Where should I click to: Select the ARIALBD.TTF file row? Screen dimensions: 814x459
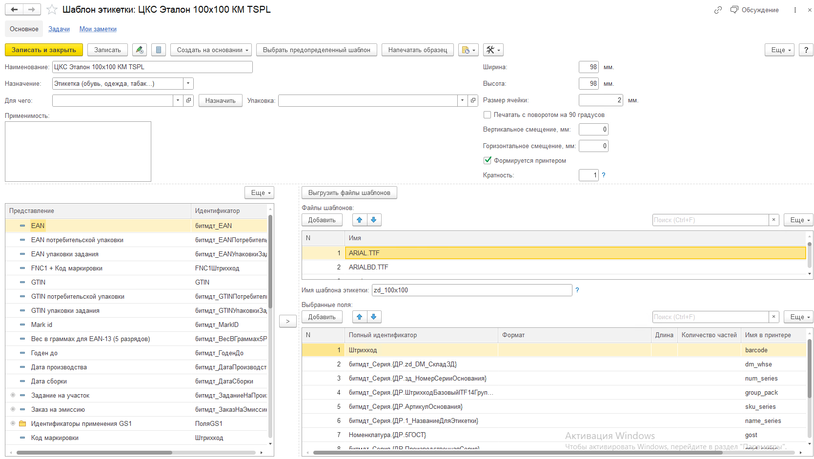[554, 267]
